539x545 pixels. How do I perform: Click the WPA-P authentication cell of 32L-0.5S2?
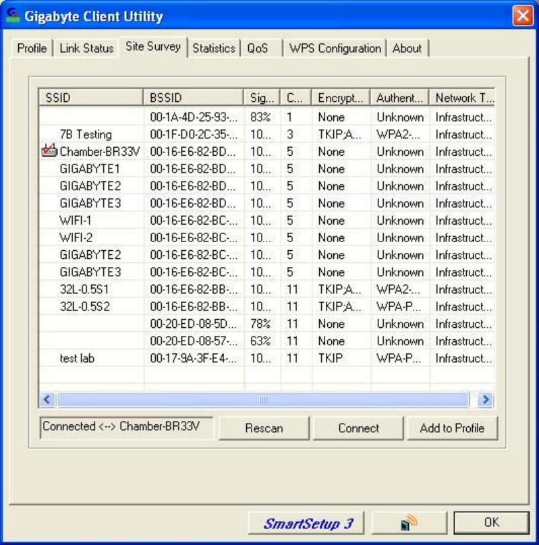coord(399,306)
